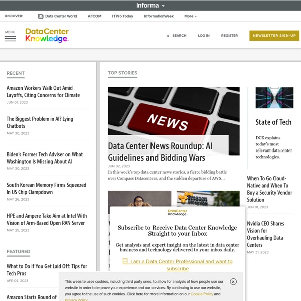The height and width of the screenshot is (301, 301).
Task: Open the hamburger MENU icon
Action: click(10, 38)
